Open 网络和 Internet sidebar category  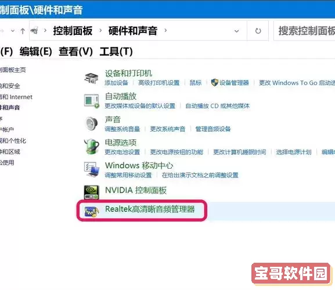[16, 97]
